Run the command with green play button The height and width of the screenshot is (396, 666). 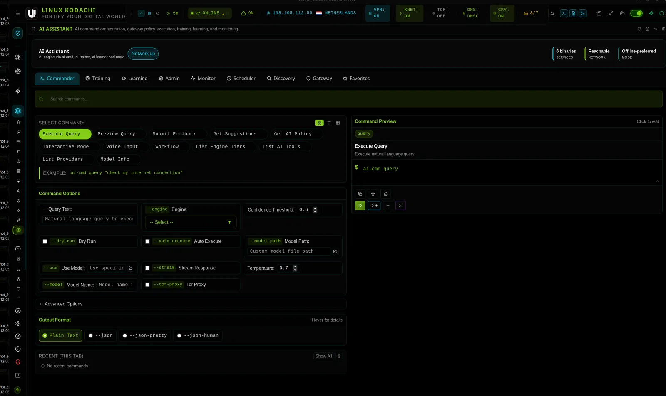tap(360, 206)
